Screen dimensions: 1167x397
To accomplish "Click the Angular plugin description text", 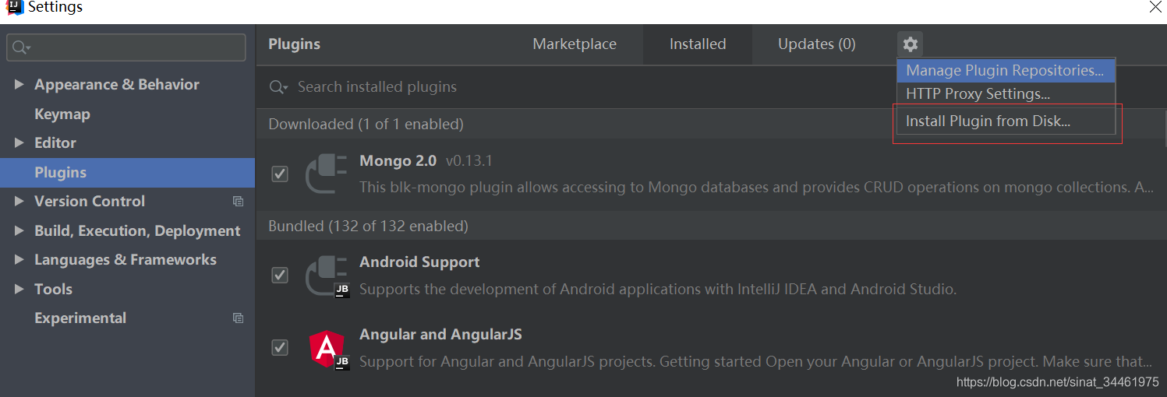I will 756,362.
